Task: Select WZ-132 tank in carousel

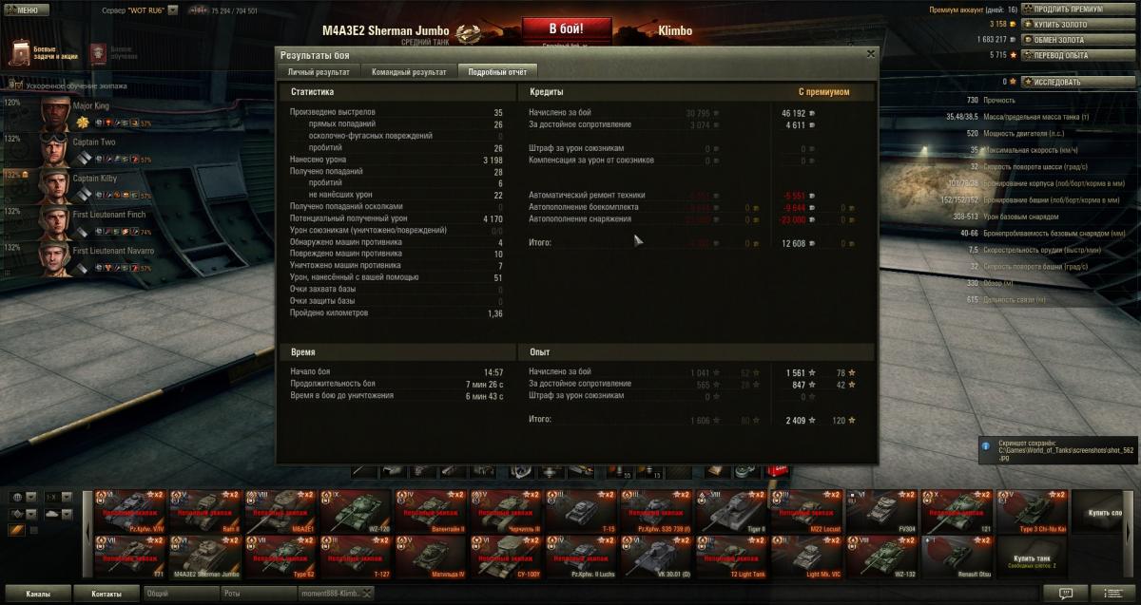Action: [882, 558]
